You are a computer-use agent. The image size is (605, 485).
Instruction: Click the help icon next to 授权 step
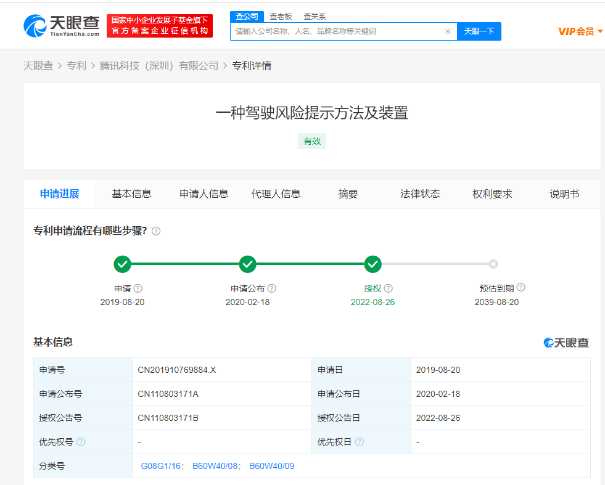pyautogui.click(x=389, y=288)
